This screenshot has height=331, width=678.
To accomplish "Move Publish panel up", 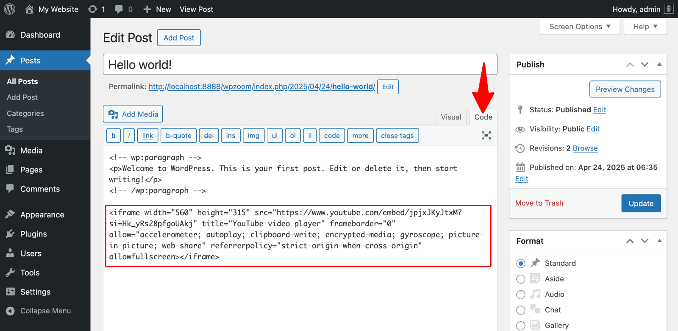I will pos(630,64).
